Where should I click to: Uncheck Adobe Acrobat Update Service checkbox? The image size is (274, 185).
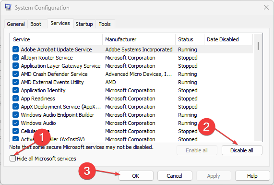(15, 49)
